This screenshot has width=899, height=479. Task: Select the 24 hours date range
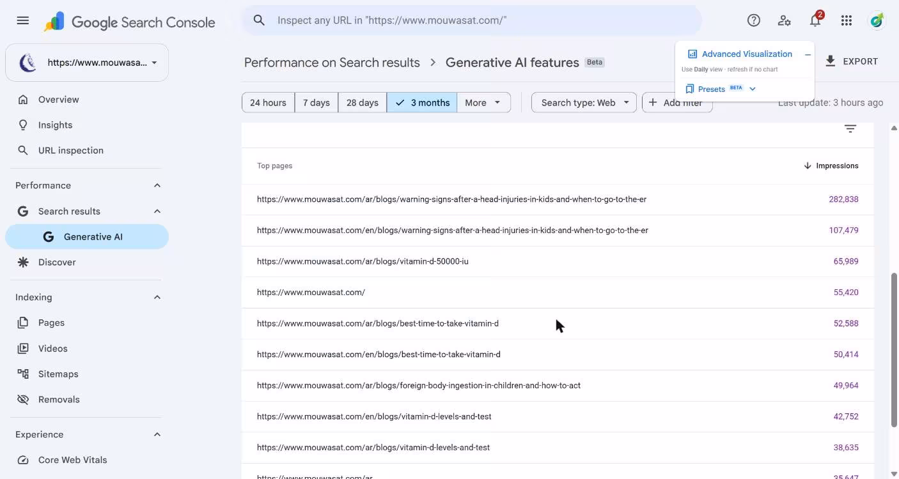[x=268, y=103]
